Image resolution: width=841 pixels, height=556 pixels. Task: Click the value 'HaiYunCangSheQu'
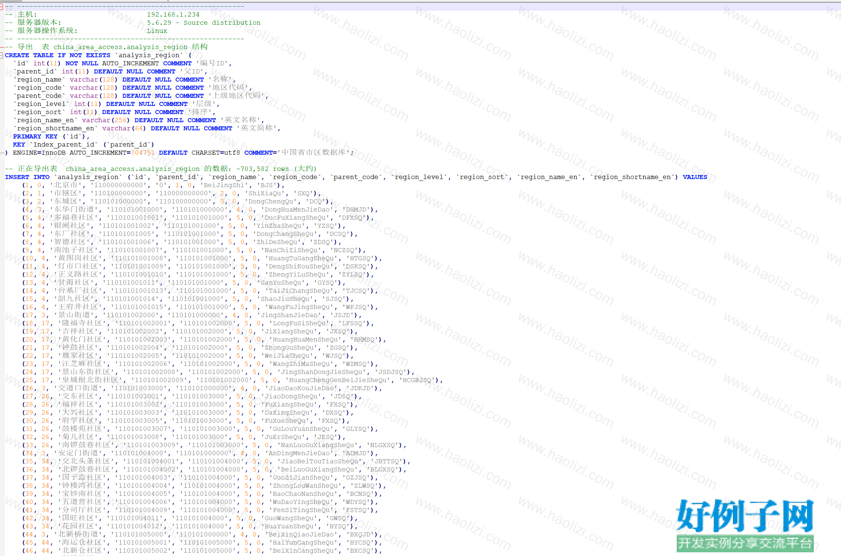[303, 543]
